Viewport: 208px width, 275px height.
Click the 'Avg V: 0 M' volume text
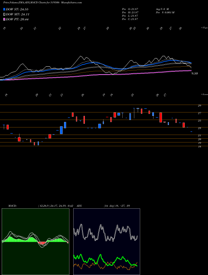tap(162, 9)
